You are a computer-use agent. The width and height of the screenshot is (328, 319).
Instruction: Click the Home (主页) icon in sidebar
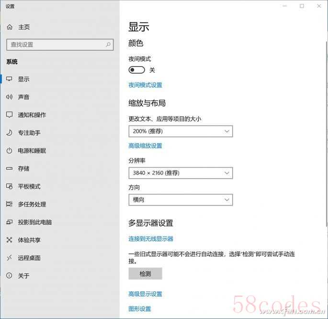click(9, 27)
